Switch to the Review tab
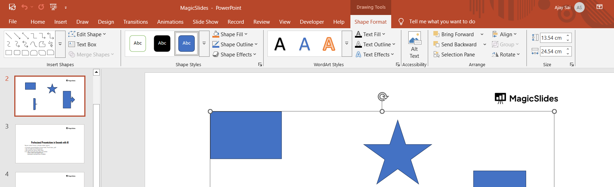614x187 pixels. (261, 22)
